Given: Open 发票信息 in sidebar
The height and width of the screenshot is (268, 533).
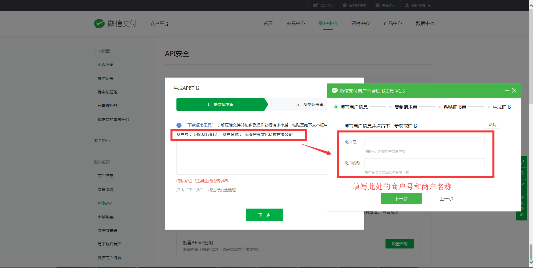Looking at the screenshot, I should [x=106, y=189].
